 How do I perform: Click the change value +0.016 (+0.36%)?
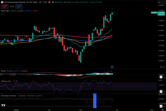(96, 2)
